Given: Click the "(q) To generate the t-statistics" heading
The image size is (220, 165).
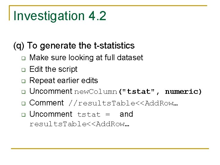Looking at the screenshot, I should coord(74,46).
